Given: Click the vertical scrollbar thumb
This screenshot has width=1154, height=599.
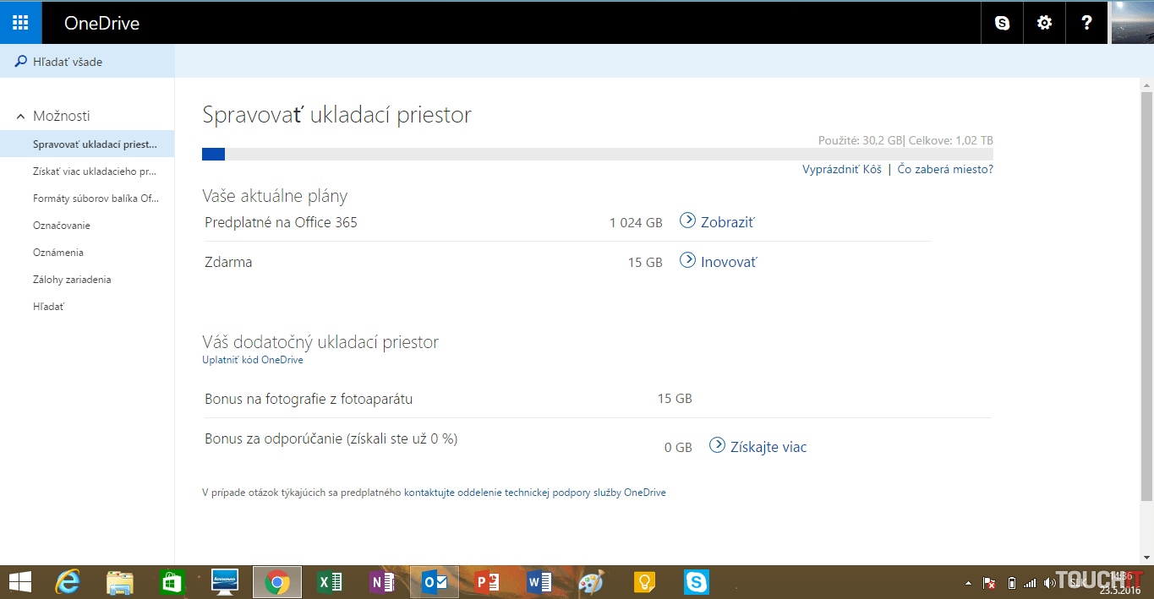Looking at the screenshot, I should (1147, 295).
